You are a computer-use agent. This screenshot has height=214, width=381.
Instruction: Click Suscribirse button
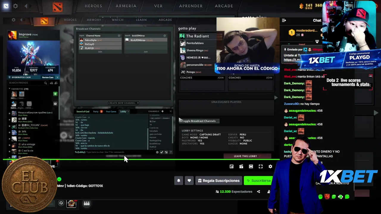(x=258, y=180)
